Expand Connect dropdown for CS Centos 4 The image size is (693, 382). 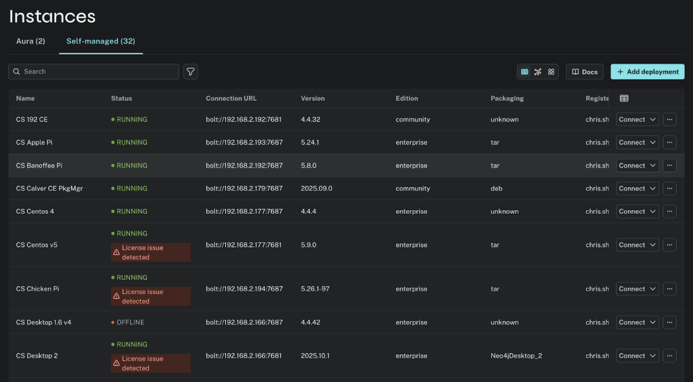pos(653,211)
